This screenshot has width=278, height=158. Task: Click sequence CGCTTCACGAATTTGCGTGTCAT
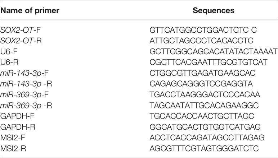pyautogui.click(x=208, y=62)
